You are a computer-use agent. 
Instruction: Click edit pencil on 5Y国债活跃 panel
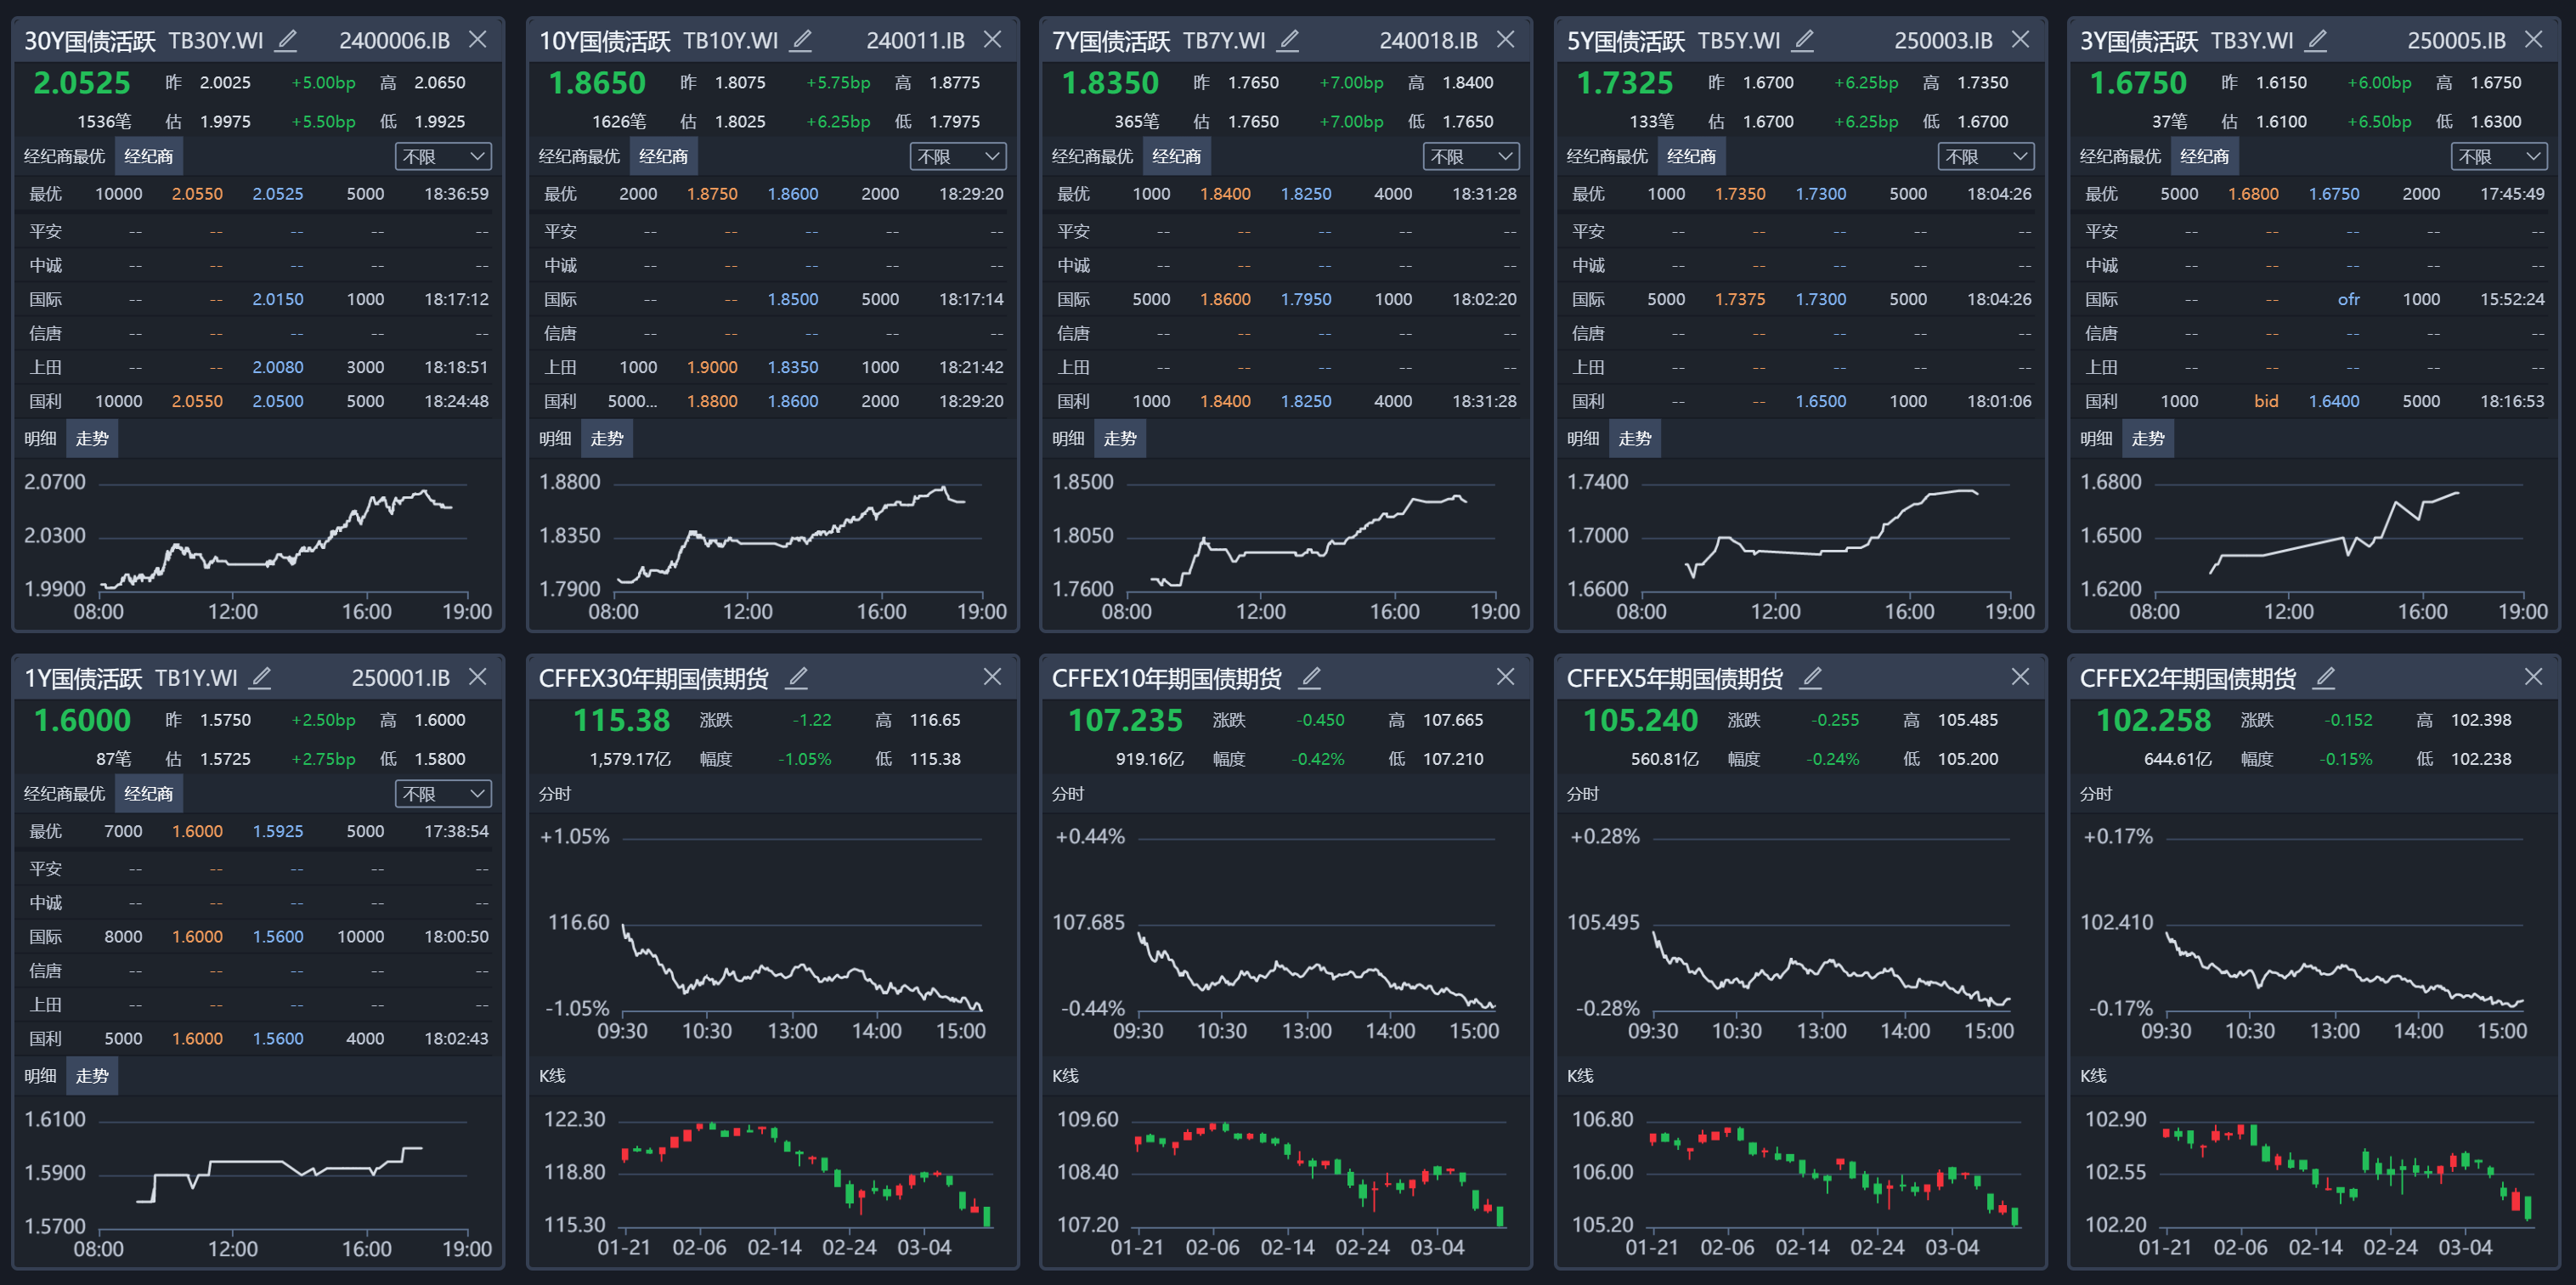[1803, 40]
